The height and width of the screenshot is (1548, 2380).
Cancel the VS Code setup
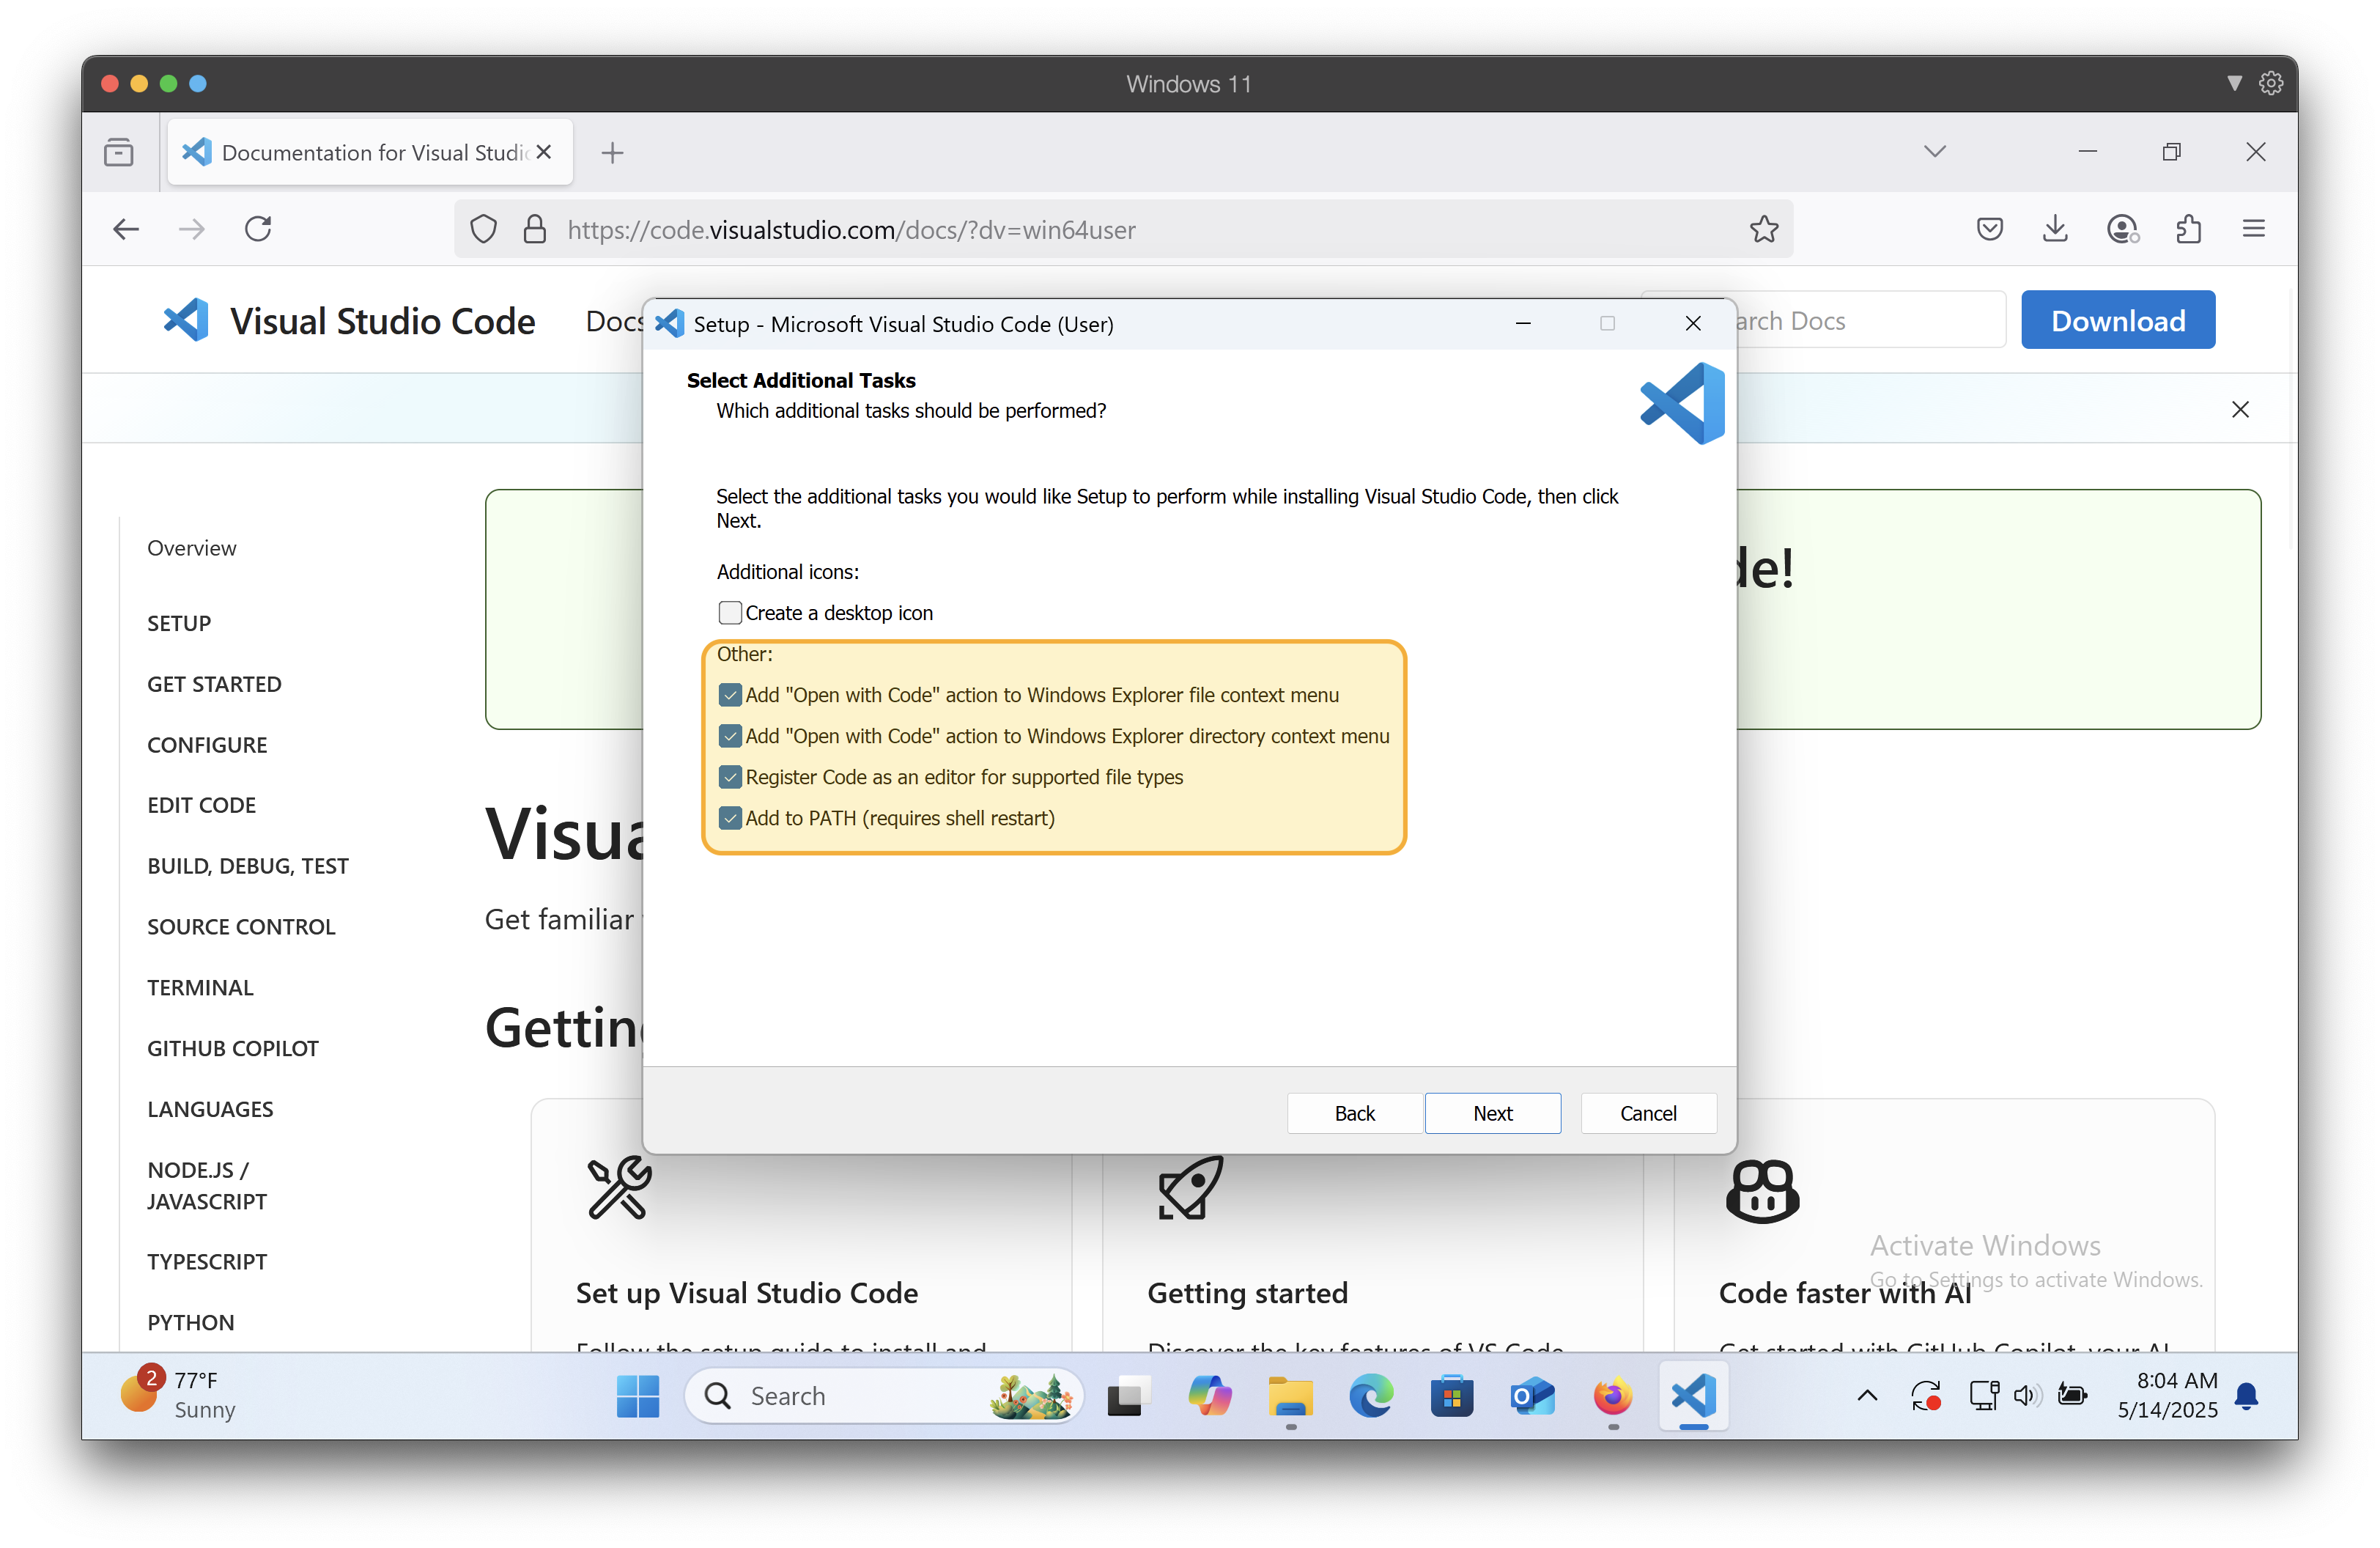[1648, 1112]
